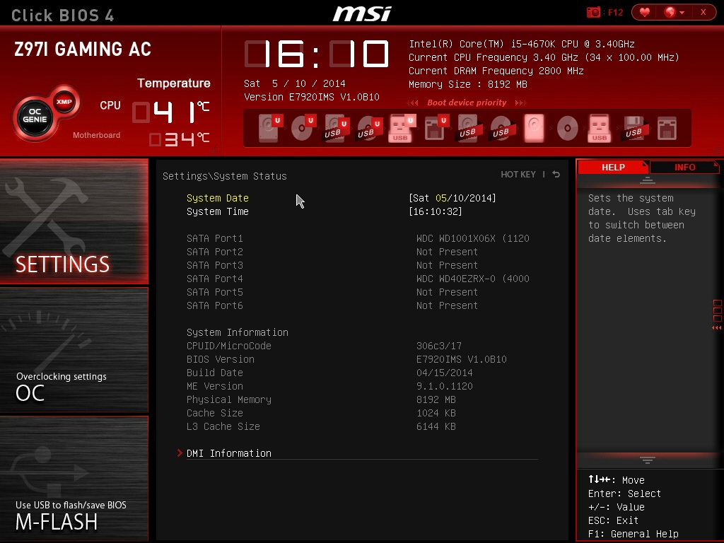Open the OC overclocking settings section
Image resolution: width=724 pixels, height=543 pixels.
pyautogui.click(x=74, y=349)
